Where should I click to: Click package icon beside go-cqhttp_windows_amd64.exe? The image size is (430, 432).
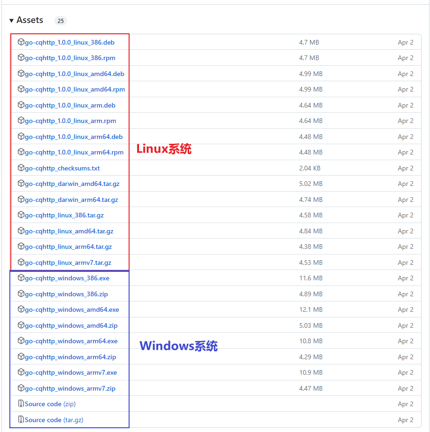[x=21, y=309]
